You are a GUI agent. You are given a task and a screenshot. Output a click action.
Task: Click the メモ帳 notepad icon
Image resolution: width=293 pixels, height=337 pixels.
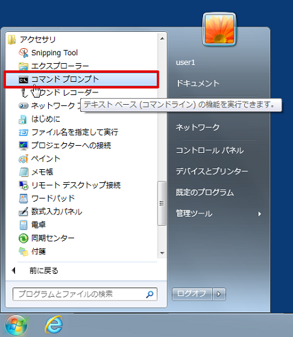coord(23,172)
